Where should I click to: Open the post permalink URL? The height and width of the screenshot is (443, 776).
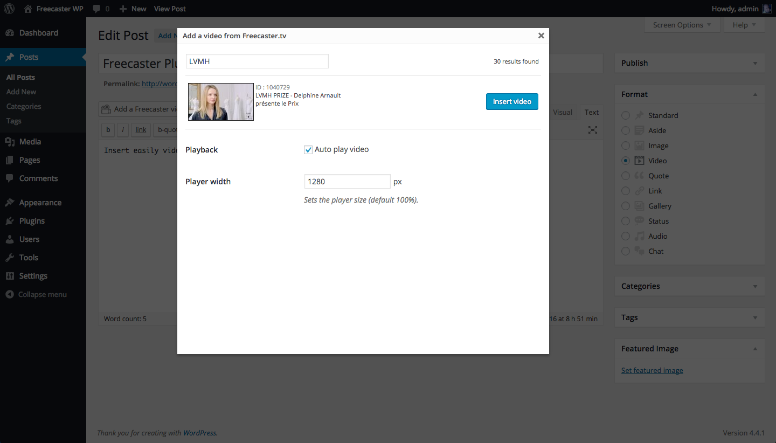[160, 84]
